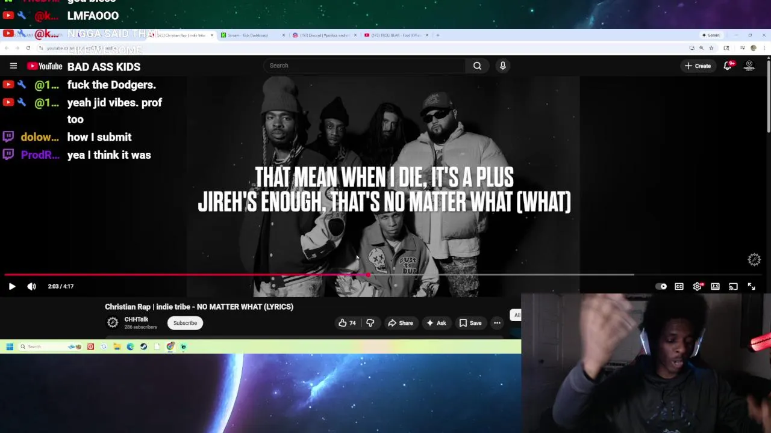Bookmark this page with the star
The height and width of the screenshot is (433, 771).
[x=711, y=48]
